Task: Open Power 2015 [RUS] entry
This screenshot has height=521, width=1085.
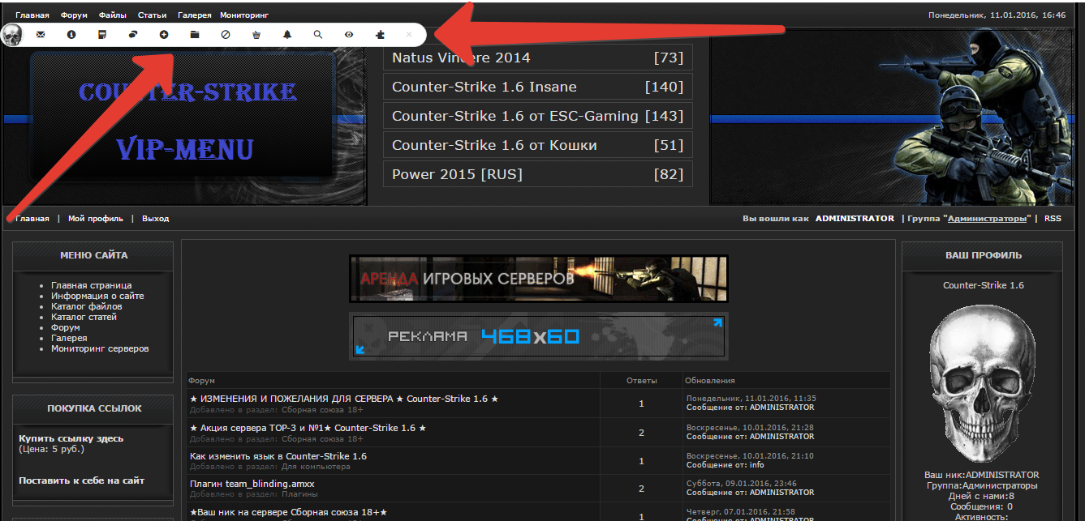Action: coord(538,174)
